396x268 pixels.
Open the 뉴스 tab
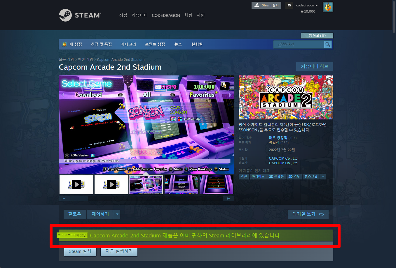[178, 44]
